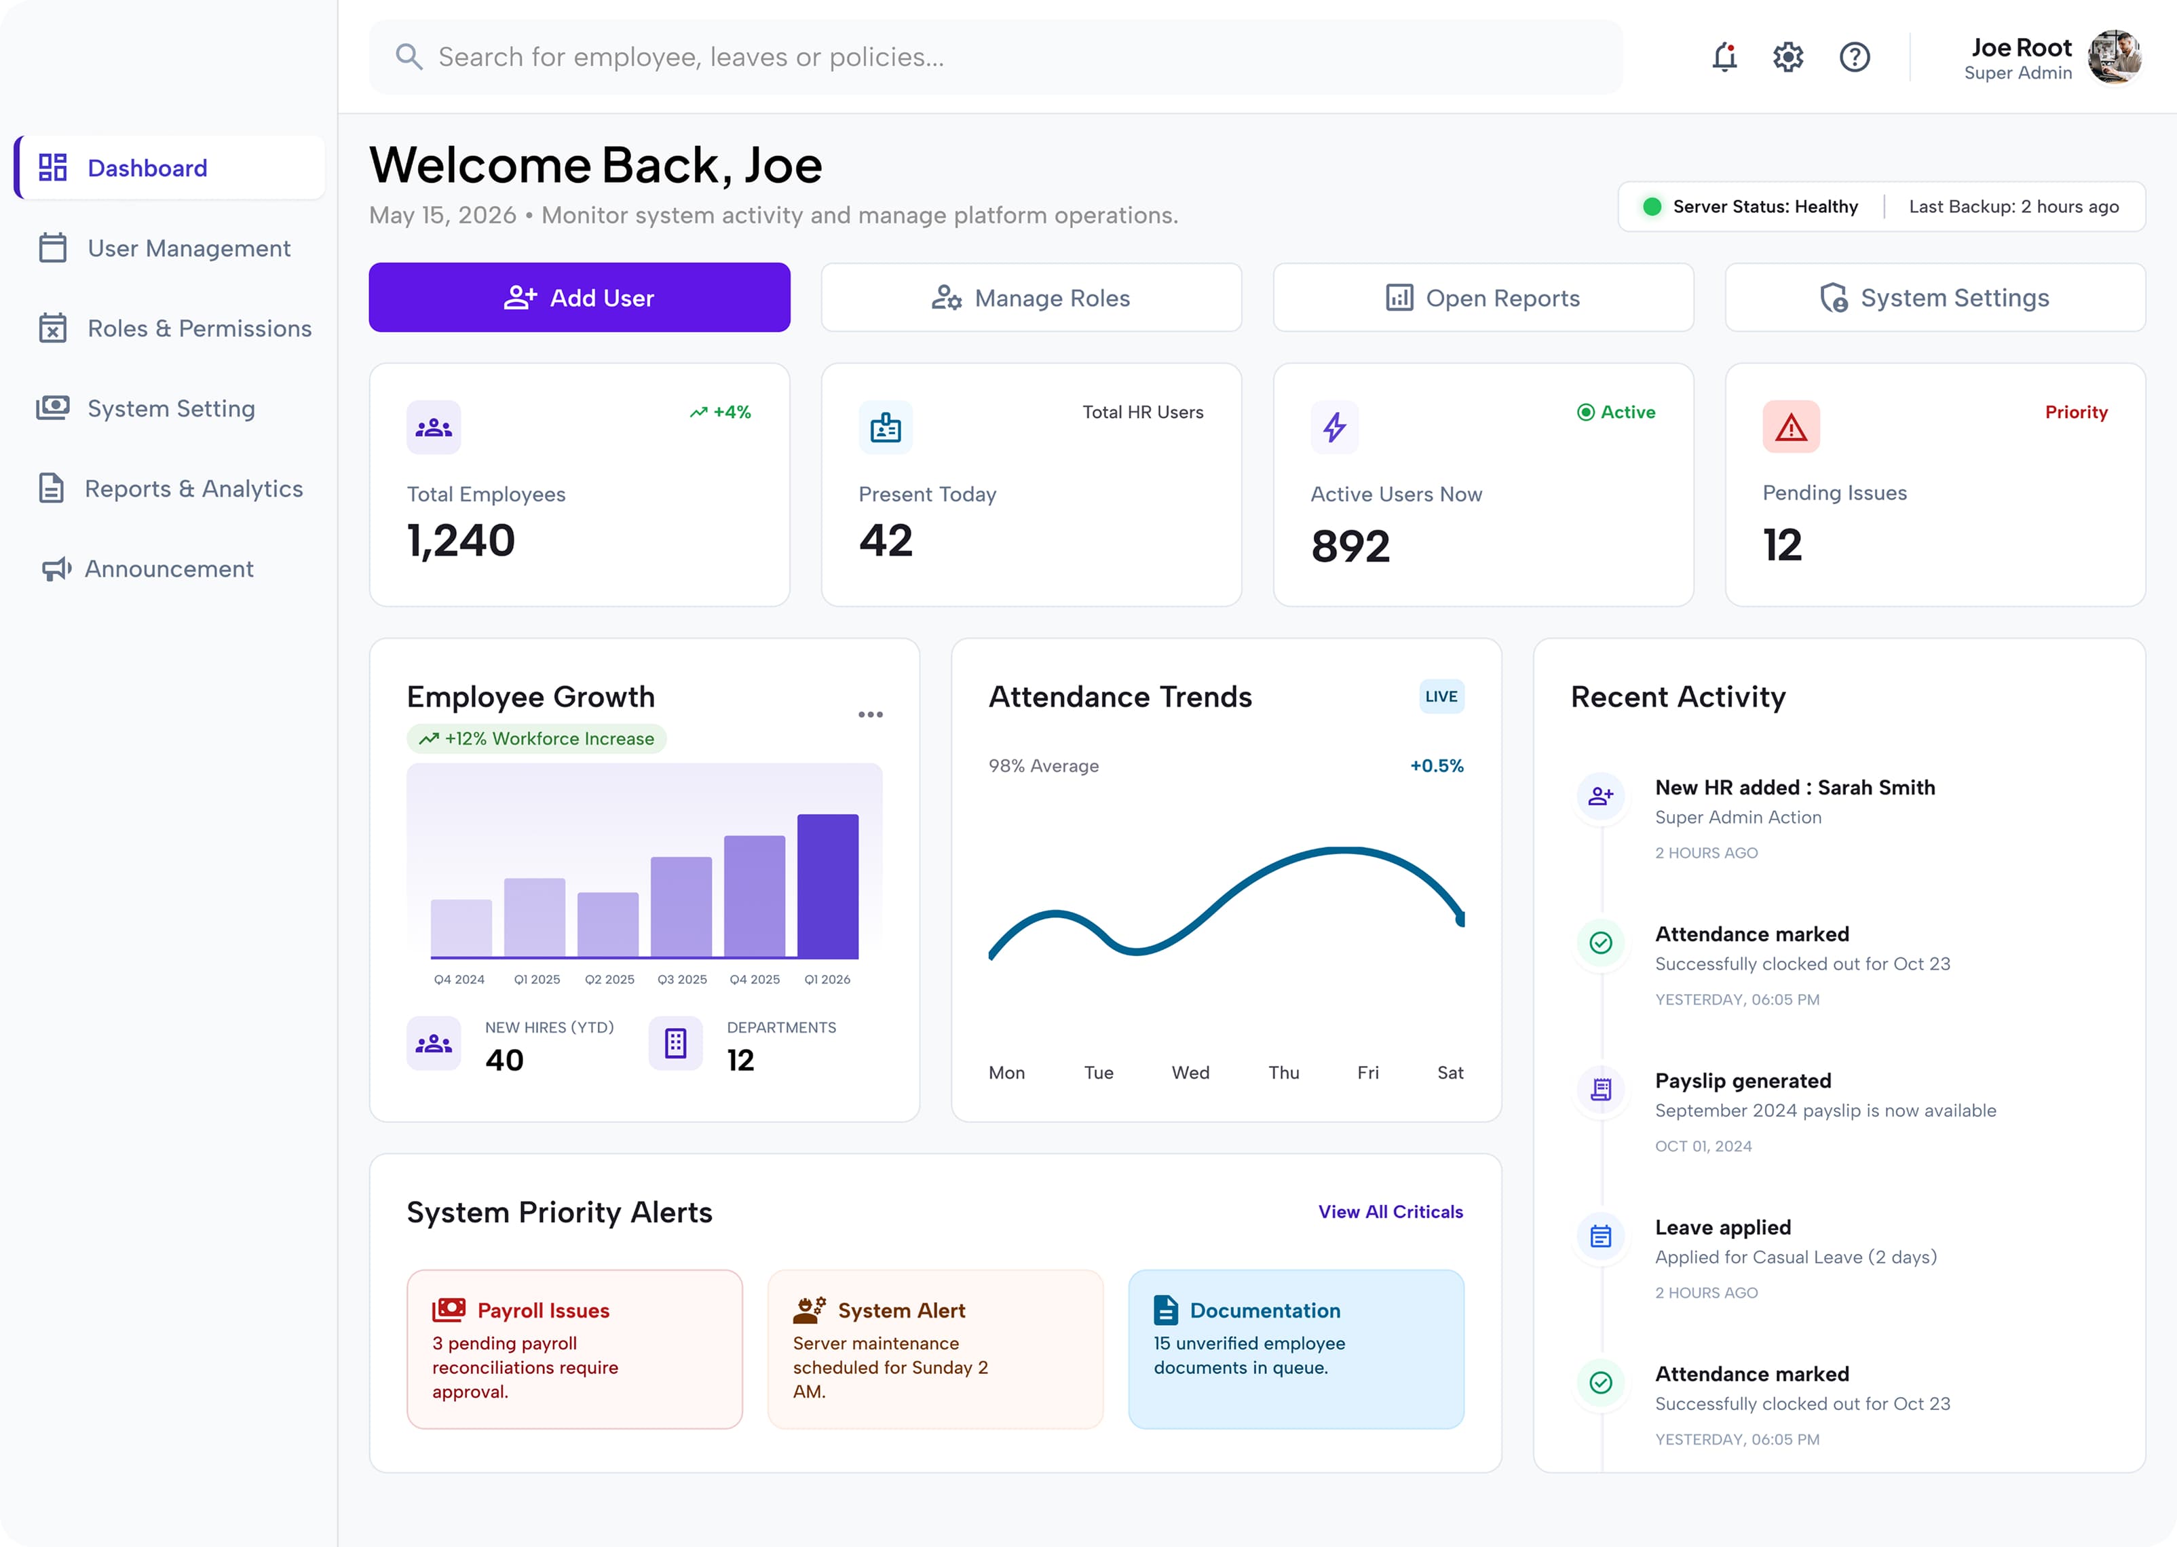The height and width of the screenshot is (1547, 2177).
Task: Open System Setting in sidebar
Action: [x=170, y=408]
